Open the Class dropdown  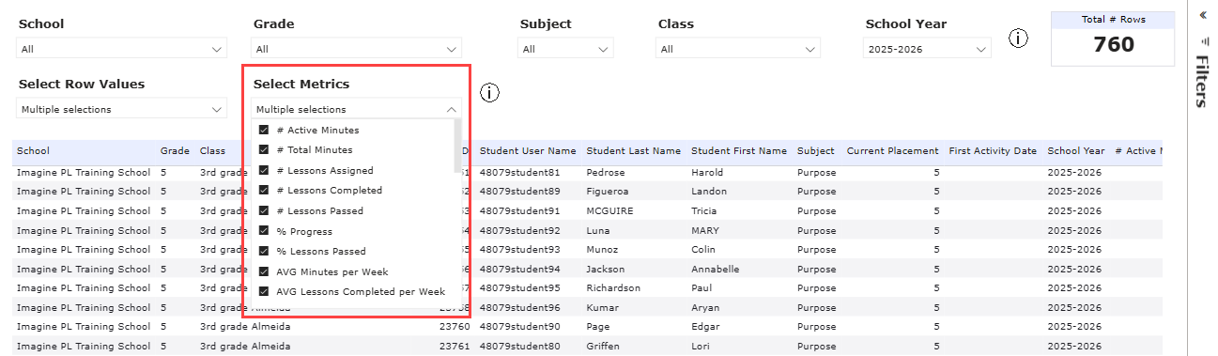(x=739, y=49)
